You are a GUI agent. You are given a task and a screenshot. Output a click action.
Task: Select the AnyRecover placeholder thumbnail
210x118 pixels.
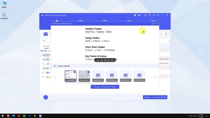tap(98, 76)
